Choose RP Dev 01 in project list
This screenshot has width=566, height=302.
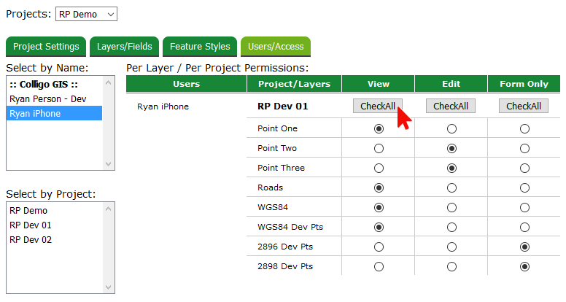31,225
